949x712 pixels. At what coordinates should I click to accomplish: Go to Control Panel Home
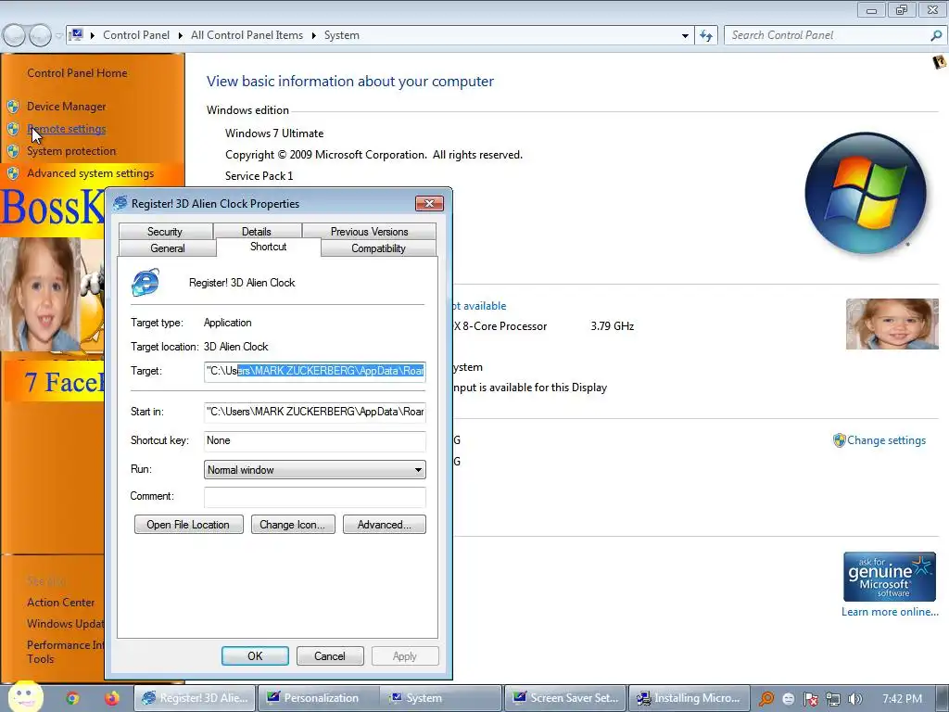pyautogui.click(x=77, y=73)
